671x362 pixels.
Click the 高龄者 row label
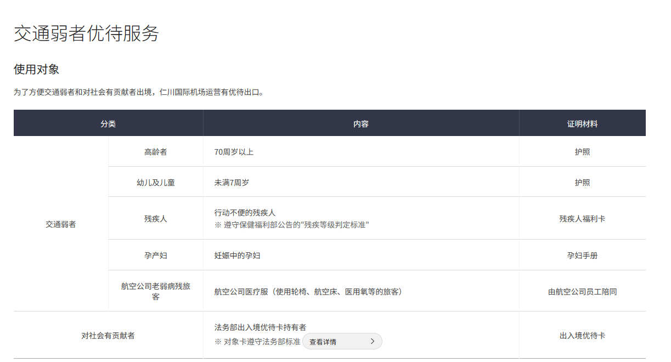click(x=156, y=152)
